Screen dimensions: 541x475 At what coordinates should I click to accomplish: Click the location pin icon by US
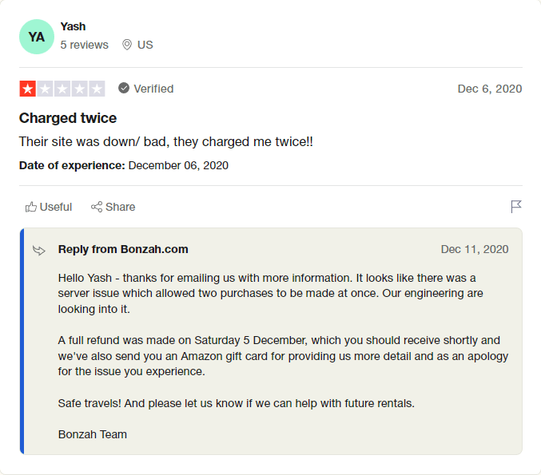[x=126, y=45]
